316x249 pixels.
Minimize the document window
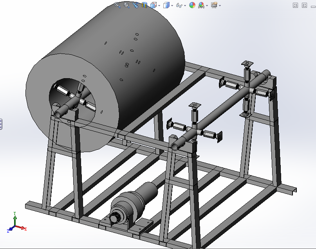(x=313, y=6)
